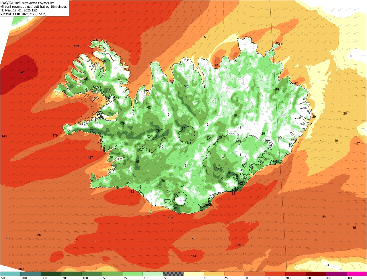Click the map value 85
The width and height of the screenshot is (367, 280).
pos(354,228)
